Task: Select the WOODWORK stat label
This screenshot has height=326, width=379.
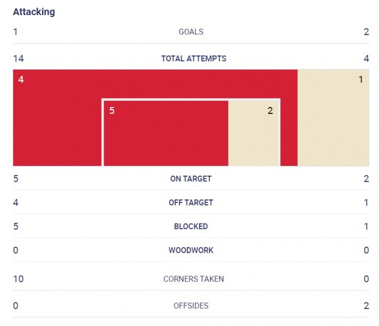Action: click(x=191, y=250)
